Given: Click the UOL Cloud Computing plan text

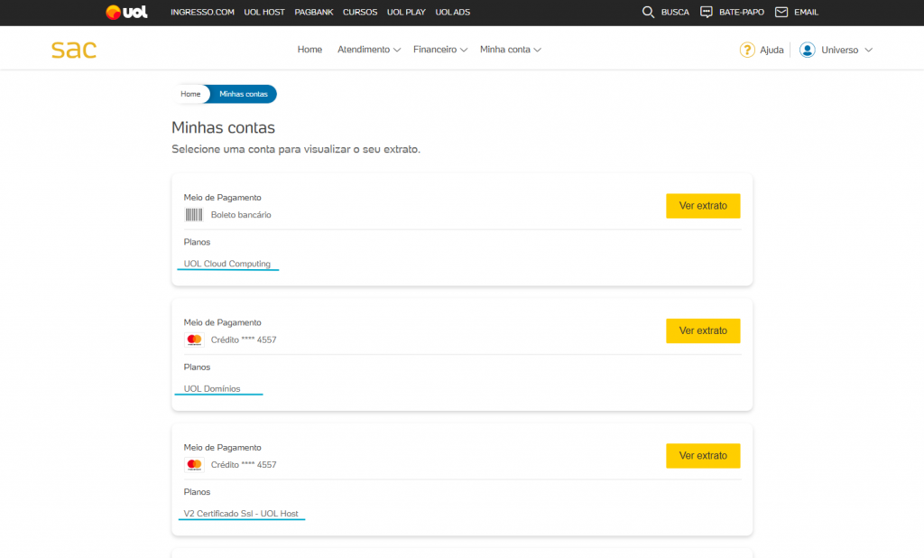Looking at the screenshot, I should [226, 264].
